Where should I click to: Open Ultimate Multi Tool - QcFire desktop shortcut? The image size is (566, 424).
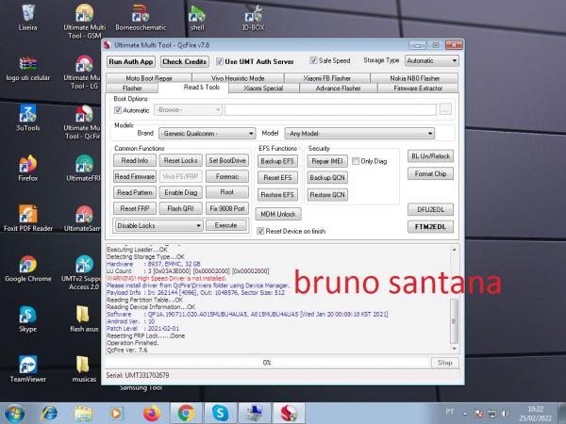tap(84, 122)
